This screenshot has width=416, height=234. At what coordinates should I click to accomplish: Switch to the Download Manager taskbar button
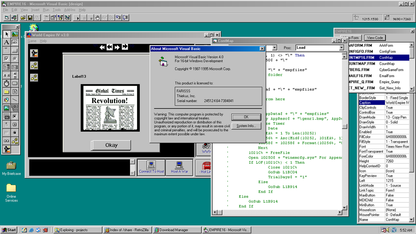pos(176,230)
